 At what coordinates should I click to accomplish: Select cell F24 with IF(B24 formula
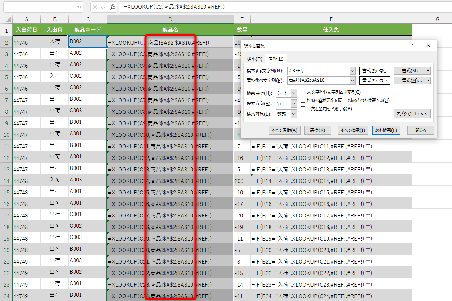pos(331,296)
